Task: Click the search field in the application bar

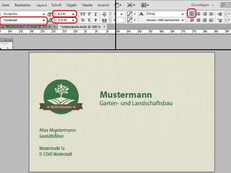Action: 226,5
